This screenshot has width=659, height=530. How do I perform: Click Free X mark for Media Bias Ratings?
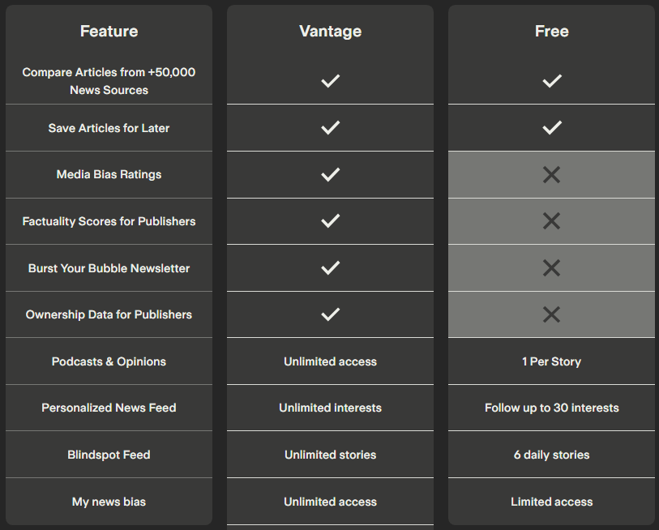(551, 175)
